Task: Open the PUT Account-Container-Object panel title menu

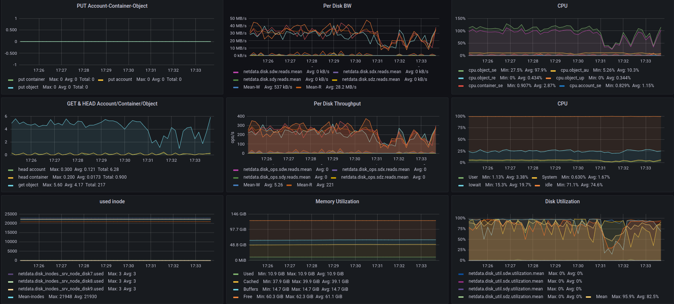Action: tap(112, 6)
